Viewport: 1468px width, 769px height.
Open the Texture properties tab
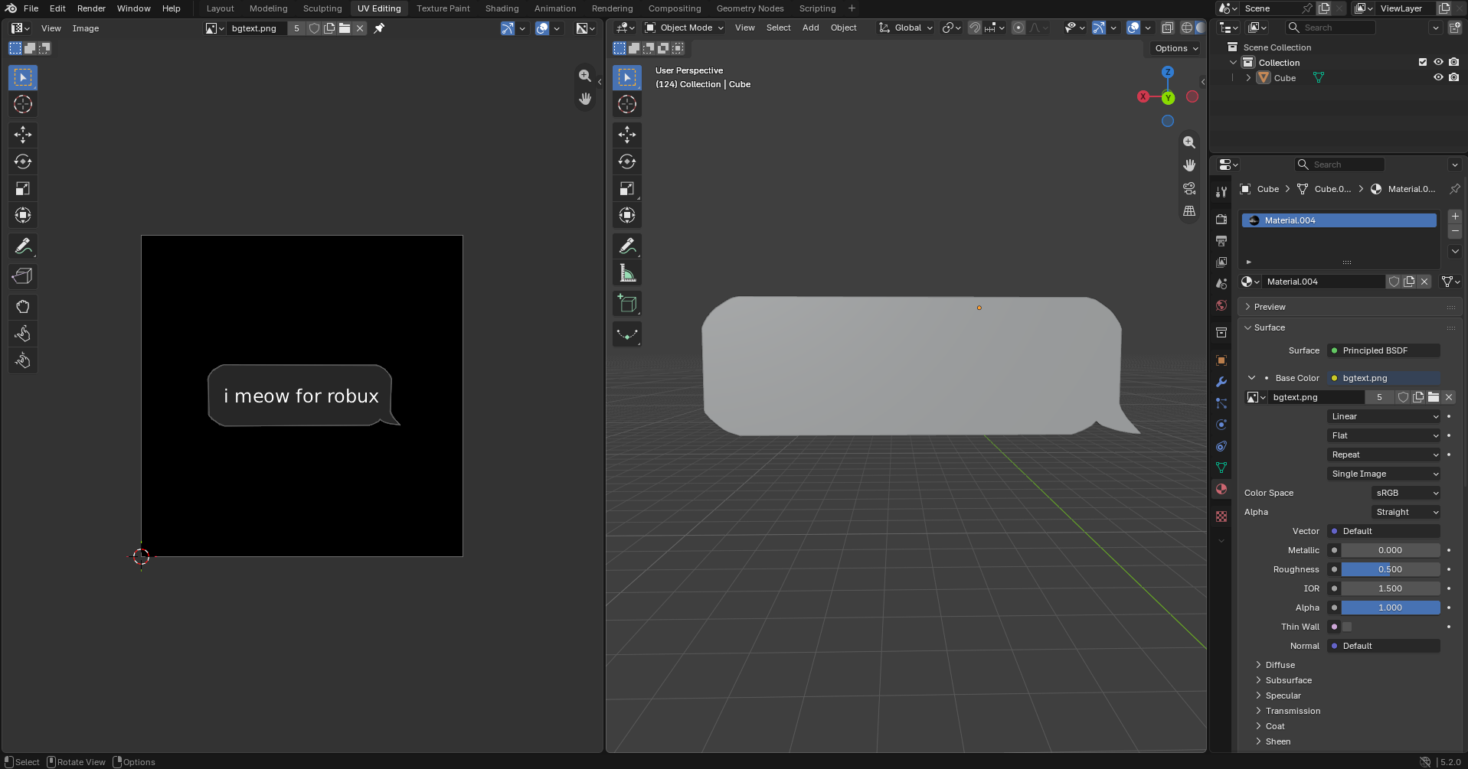pyautogui.click(x=1221, y=516)
